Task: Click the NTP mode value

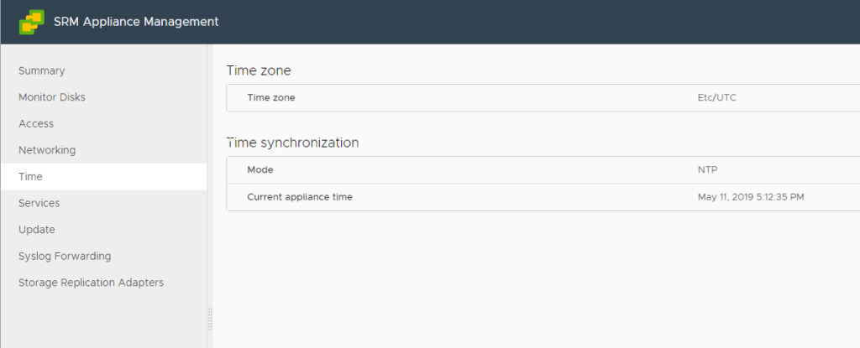Action: pos(707,170)
